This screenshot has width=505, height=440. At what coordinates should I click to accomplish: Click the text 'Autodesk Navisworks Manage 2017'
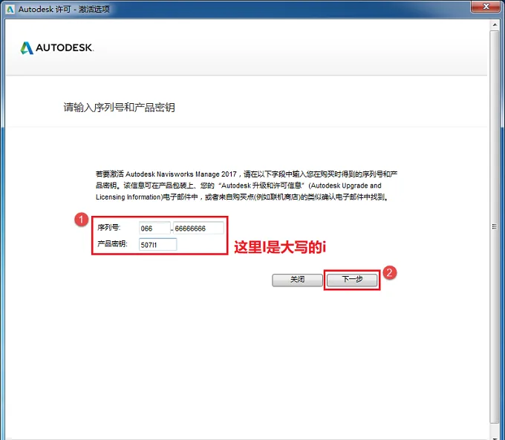tap(181, 174)
